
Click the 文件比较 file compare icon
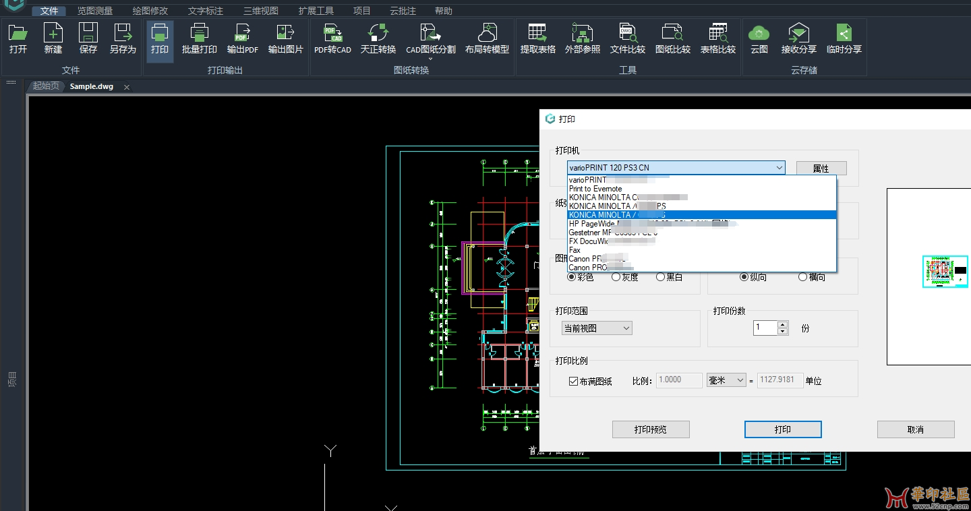628,32
